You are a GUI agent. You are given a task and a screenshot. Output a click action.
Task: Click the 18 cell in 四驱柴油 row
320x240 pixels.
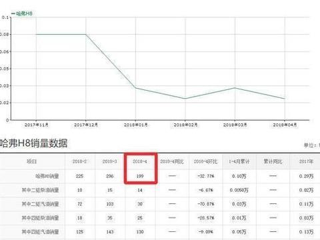coord(79,218)
